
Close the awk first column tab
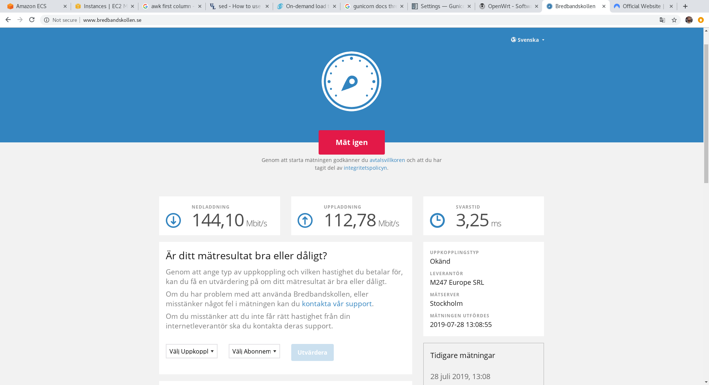pyautogui.click(x=200, y=6)
